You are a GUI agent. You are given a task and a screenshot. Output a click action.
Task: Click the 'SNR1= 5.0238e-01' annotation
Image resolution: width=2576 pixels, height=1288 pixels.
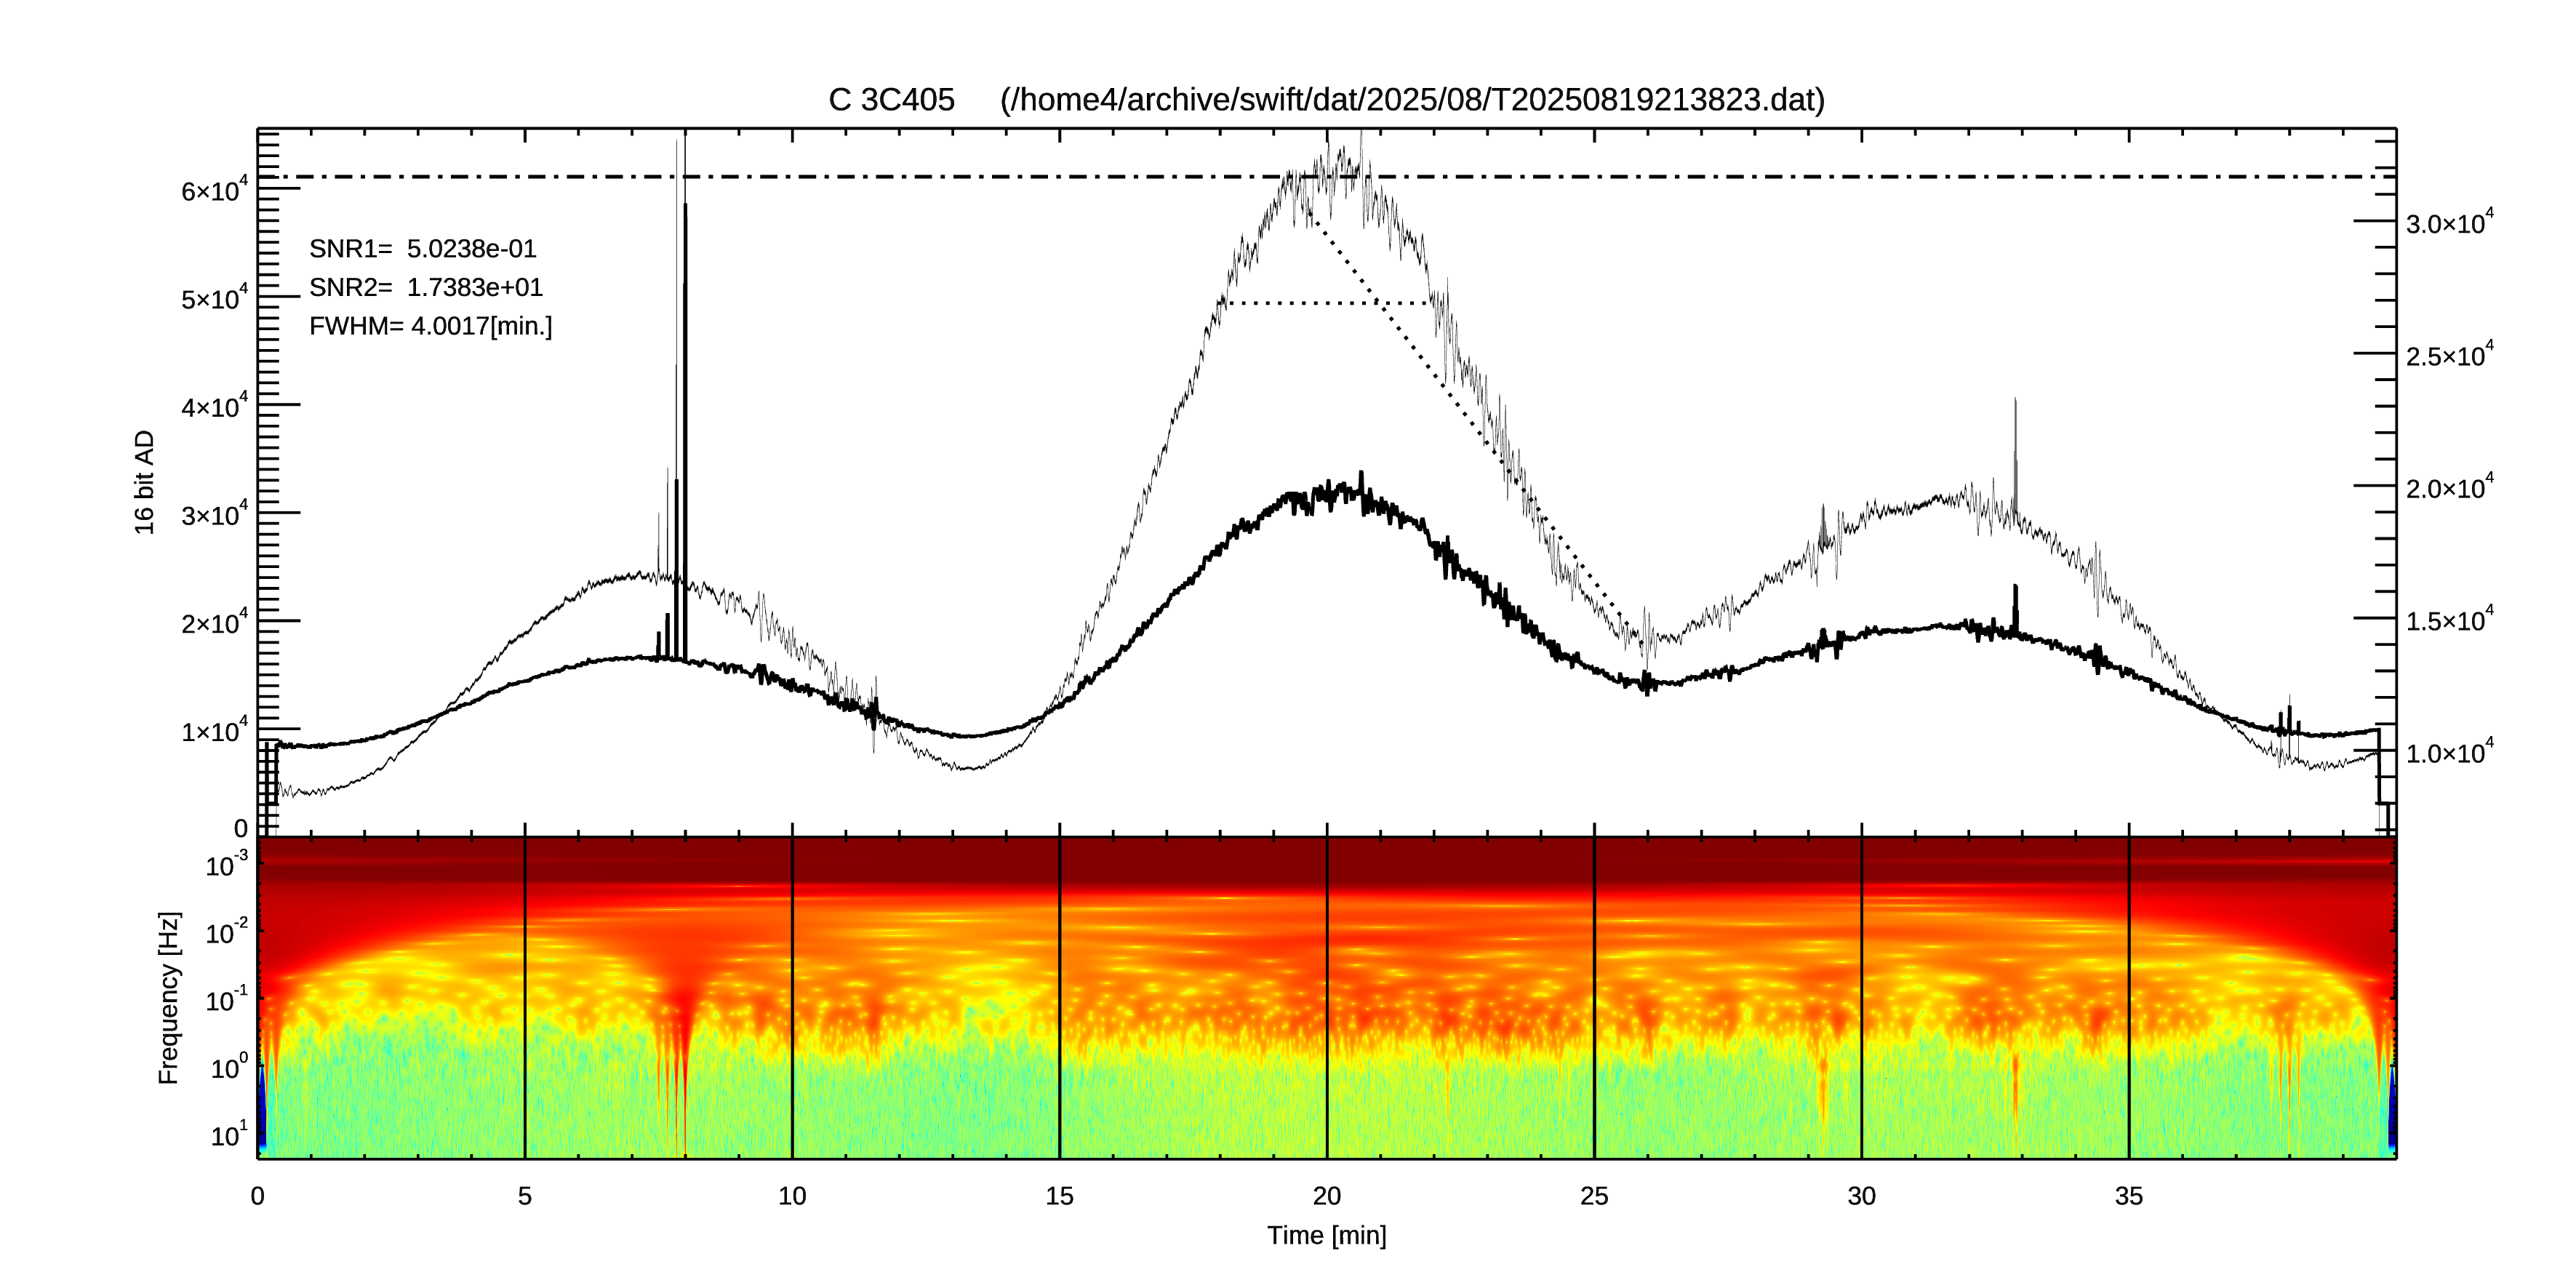pyautogui.click(x=423, y=248)
